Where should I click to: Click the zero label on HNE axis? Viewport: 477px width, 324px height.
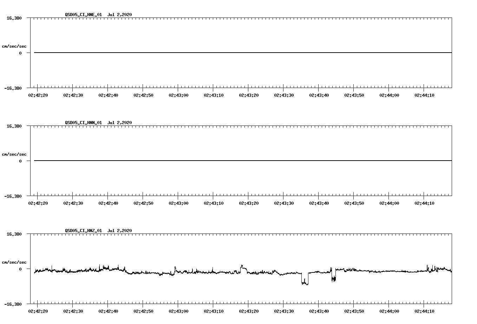(x=20, y=53)
